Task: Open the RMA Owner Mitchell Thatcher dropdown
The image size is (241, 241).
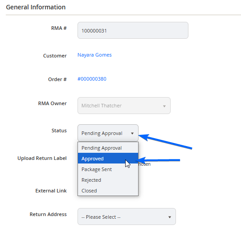Action: point(124,106)
